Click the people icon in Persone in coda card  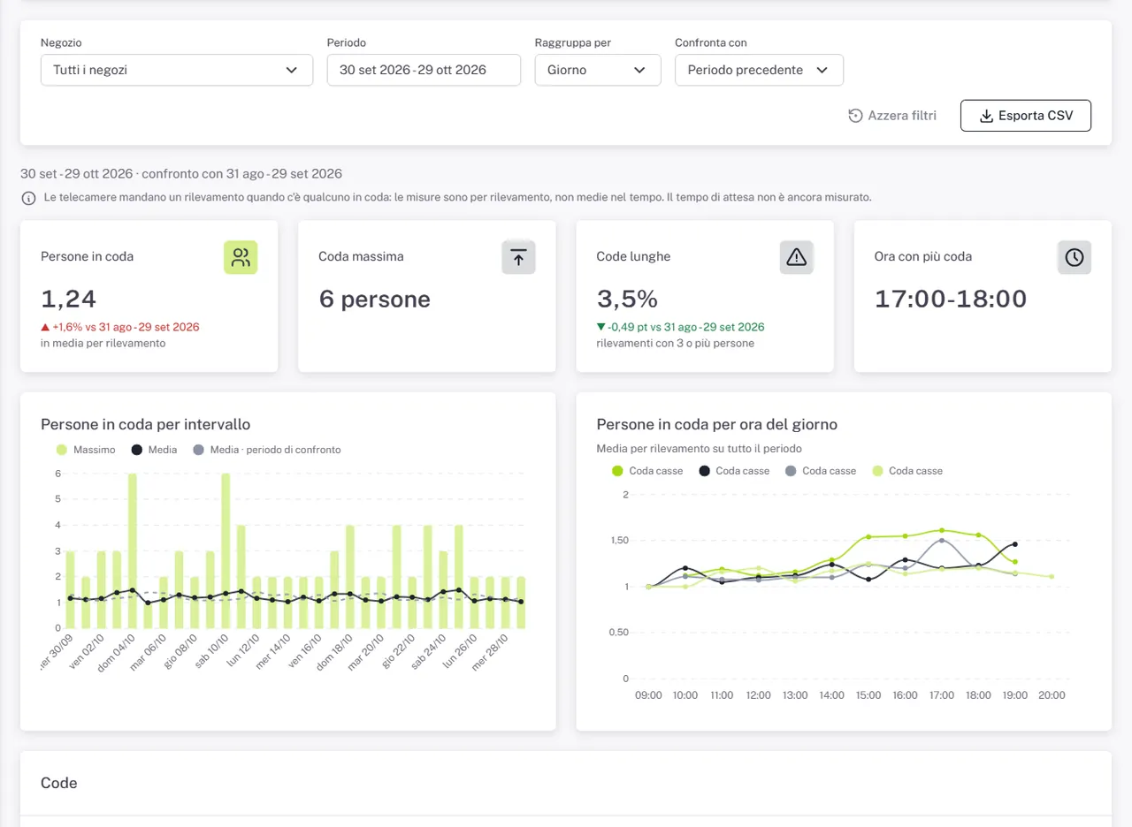241,257
